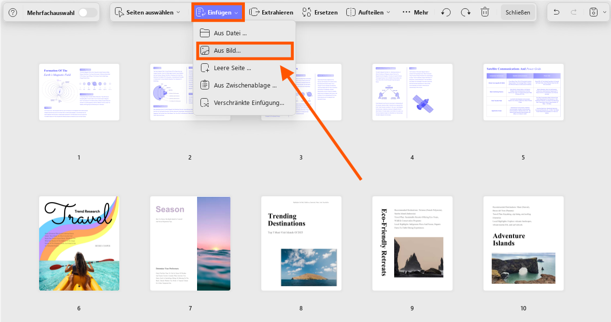
Task: Select page 4 satellite illustration thumbnail
Action: [412, 92]
